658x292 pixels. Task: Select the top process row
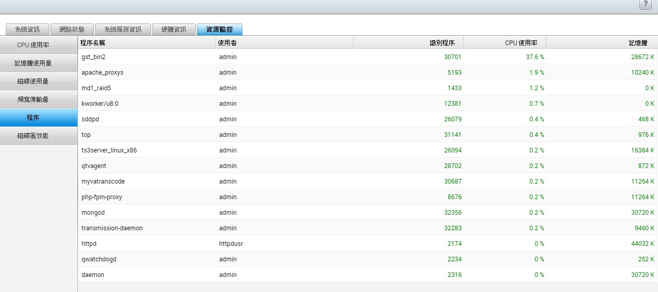coord(367,134)
